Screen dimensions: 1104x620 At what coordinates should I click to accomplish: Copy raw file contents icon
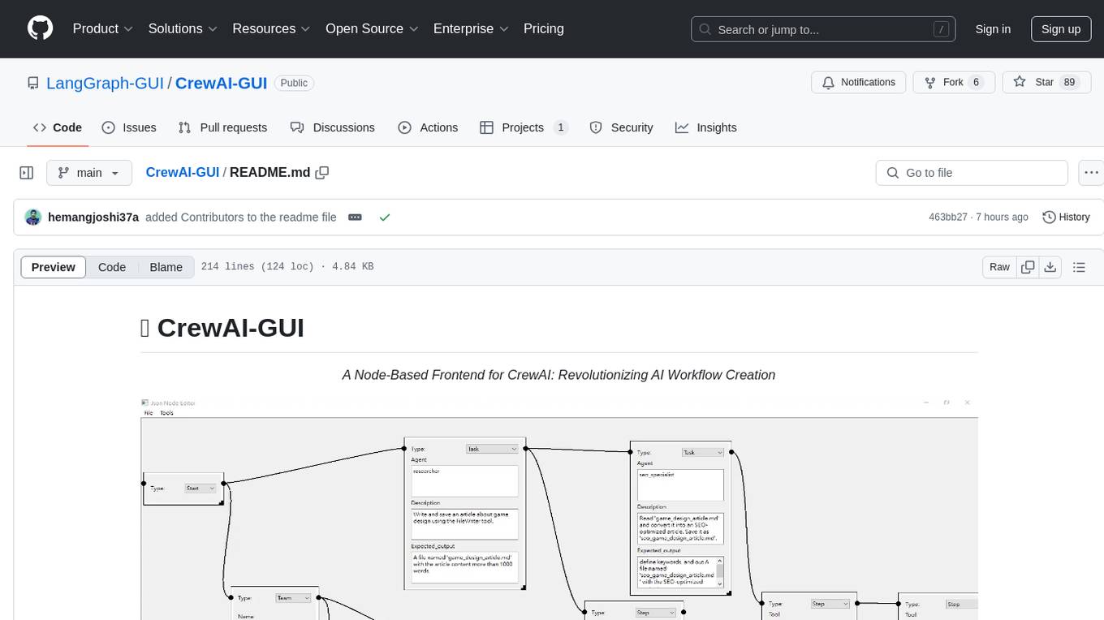pyautogui.click(x=1028, y=267)
